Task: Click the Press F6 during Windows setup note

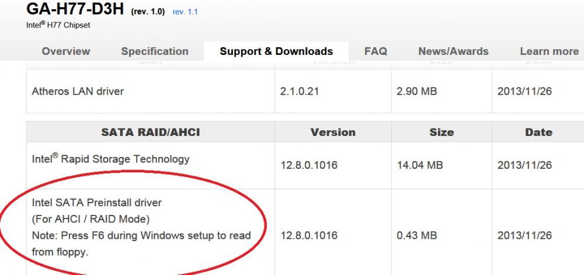Action: pos(141,243)
